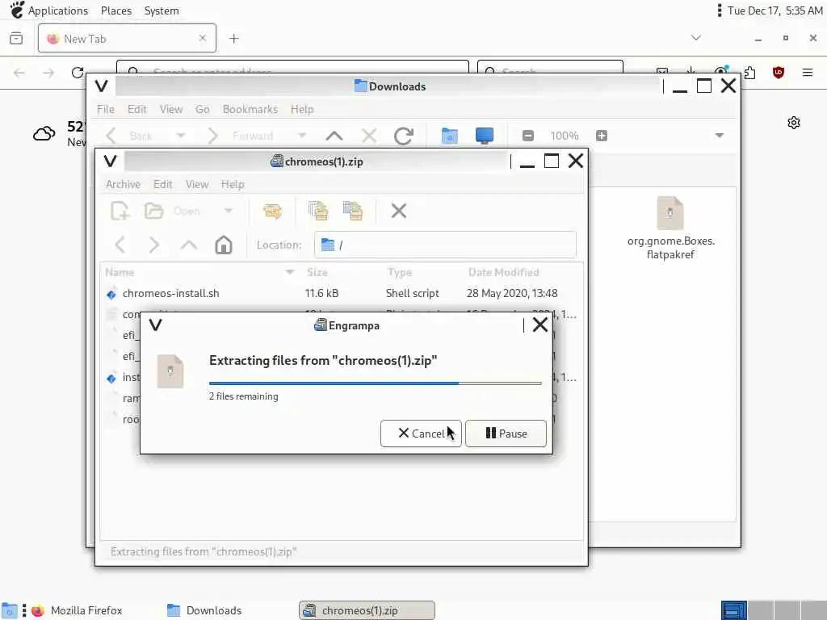Open Firefox new tab settings gear
The height and width of the screenshot is (620, 827).
click(794, 123)
